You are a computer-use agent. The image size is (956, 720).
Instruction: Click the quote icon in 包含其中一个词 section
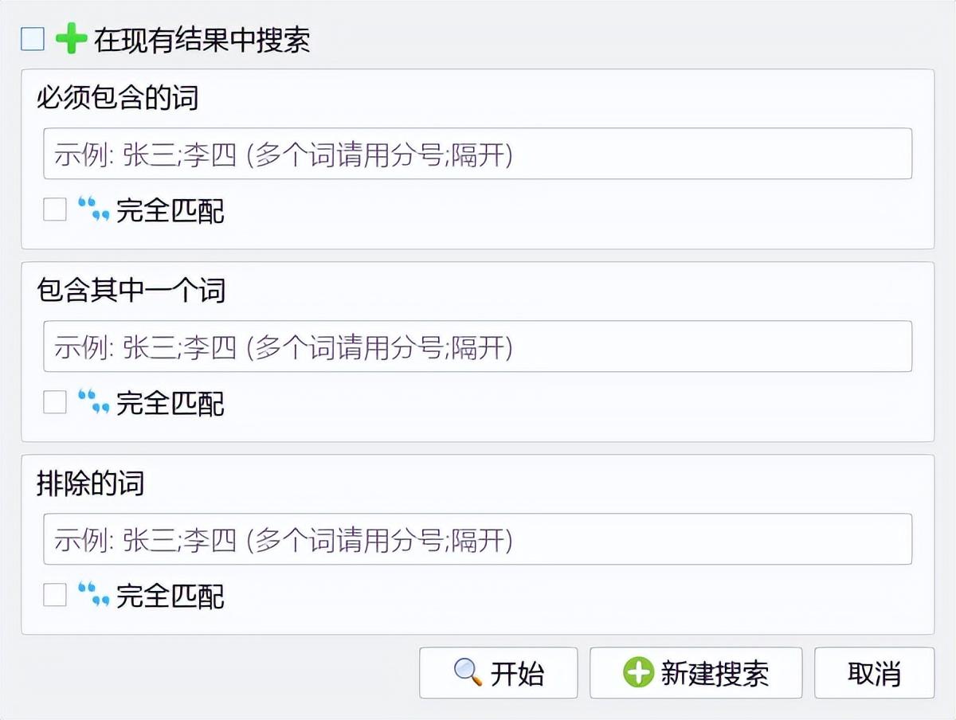(x=92, y=402)
